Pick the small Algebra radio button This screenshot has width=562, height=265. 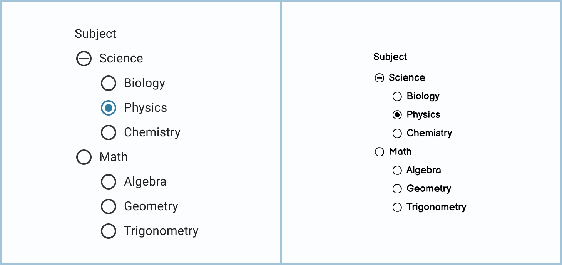(x=397, y=170)
